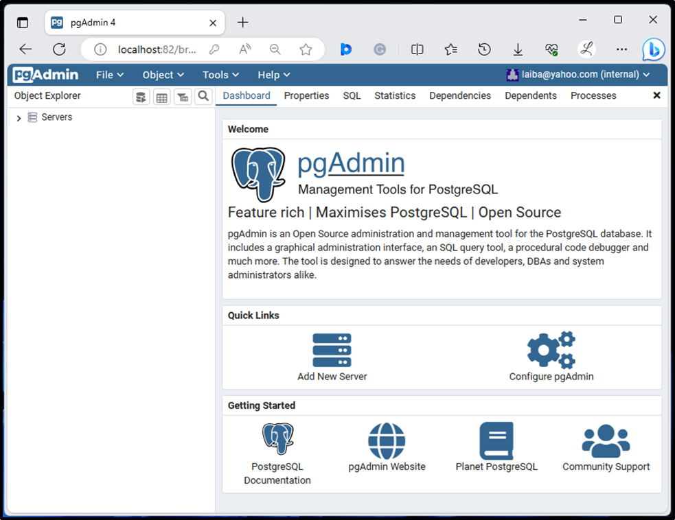Click the pgAdmin logo link

(44, 74)
